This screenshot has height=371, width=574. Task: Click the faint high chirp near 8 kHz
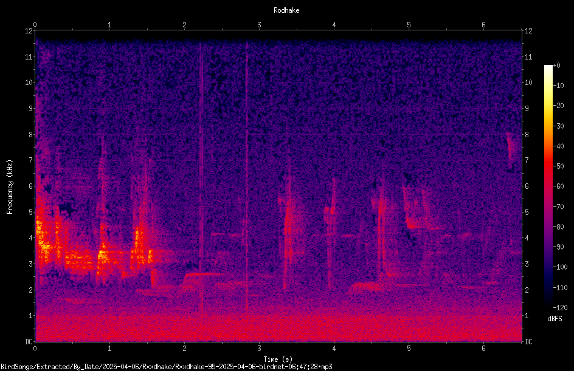pyautogui.click(x=510, y=150)
